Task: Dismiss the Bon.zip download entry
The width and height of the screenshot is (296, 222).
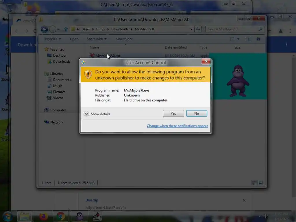Action: point(244,200)
